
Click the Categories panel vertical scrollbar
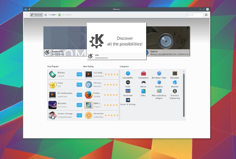coord(184,94)
